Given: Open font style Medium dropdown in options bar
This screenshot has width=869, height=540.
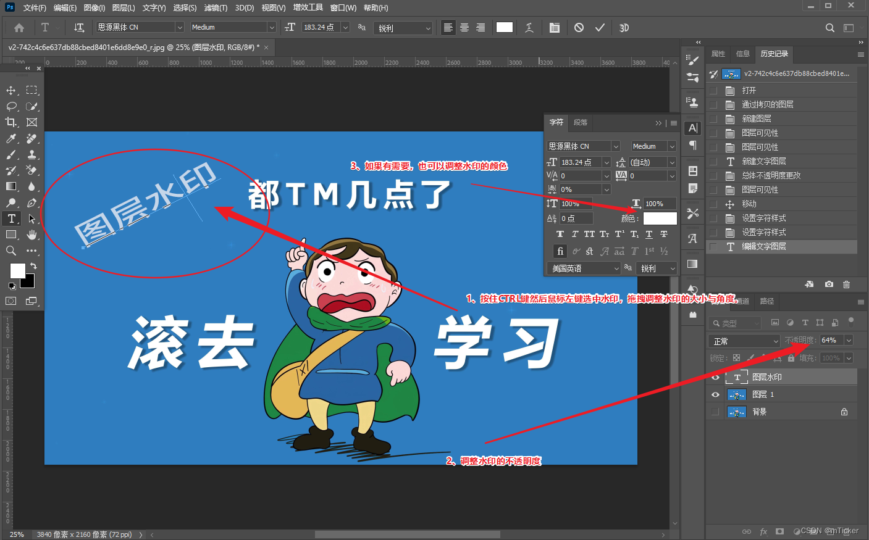Looking at the screenshot, I should (271, 27).
